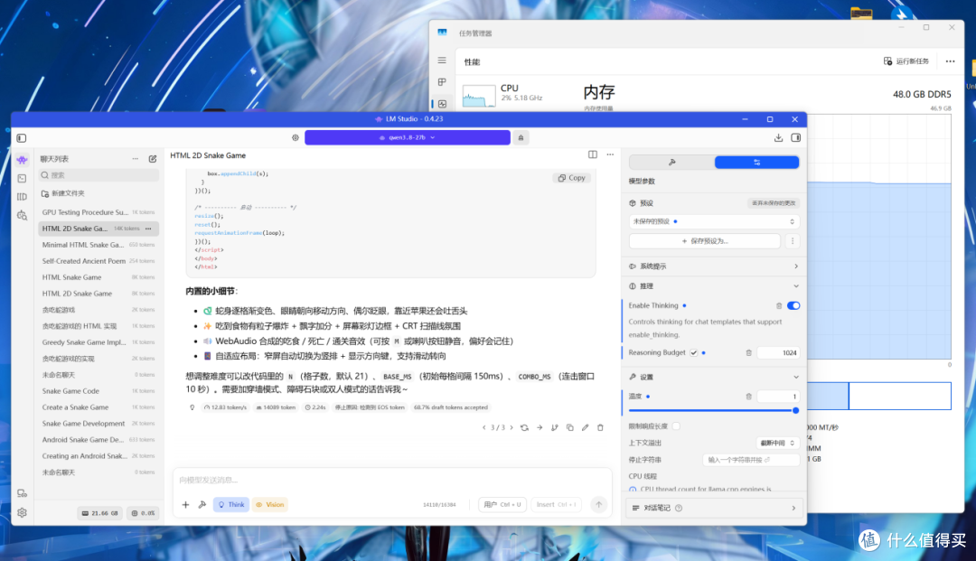
Task: Toggle the Vision pill
Action: (269, 504)
